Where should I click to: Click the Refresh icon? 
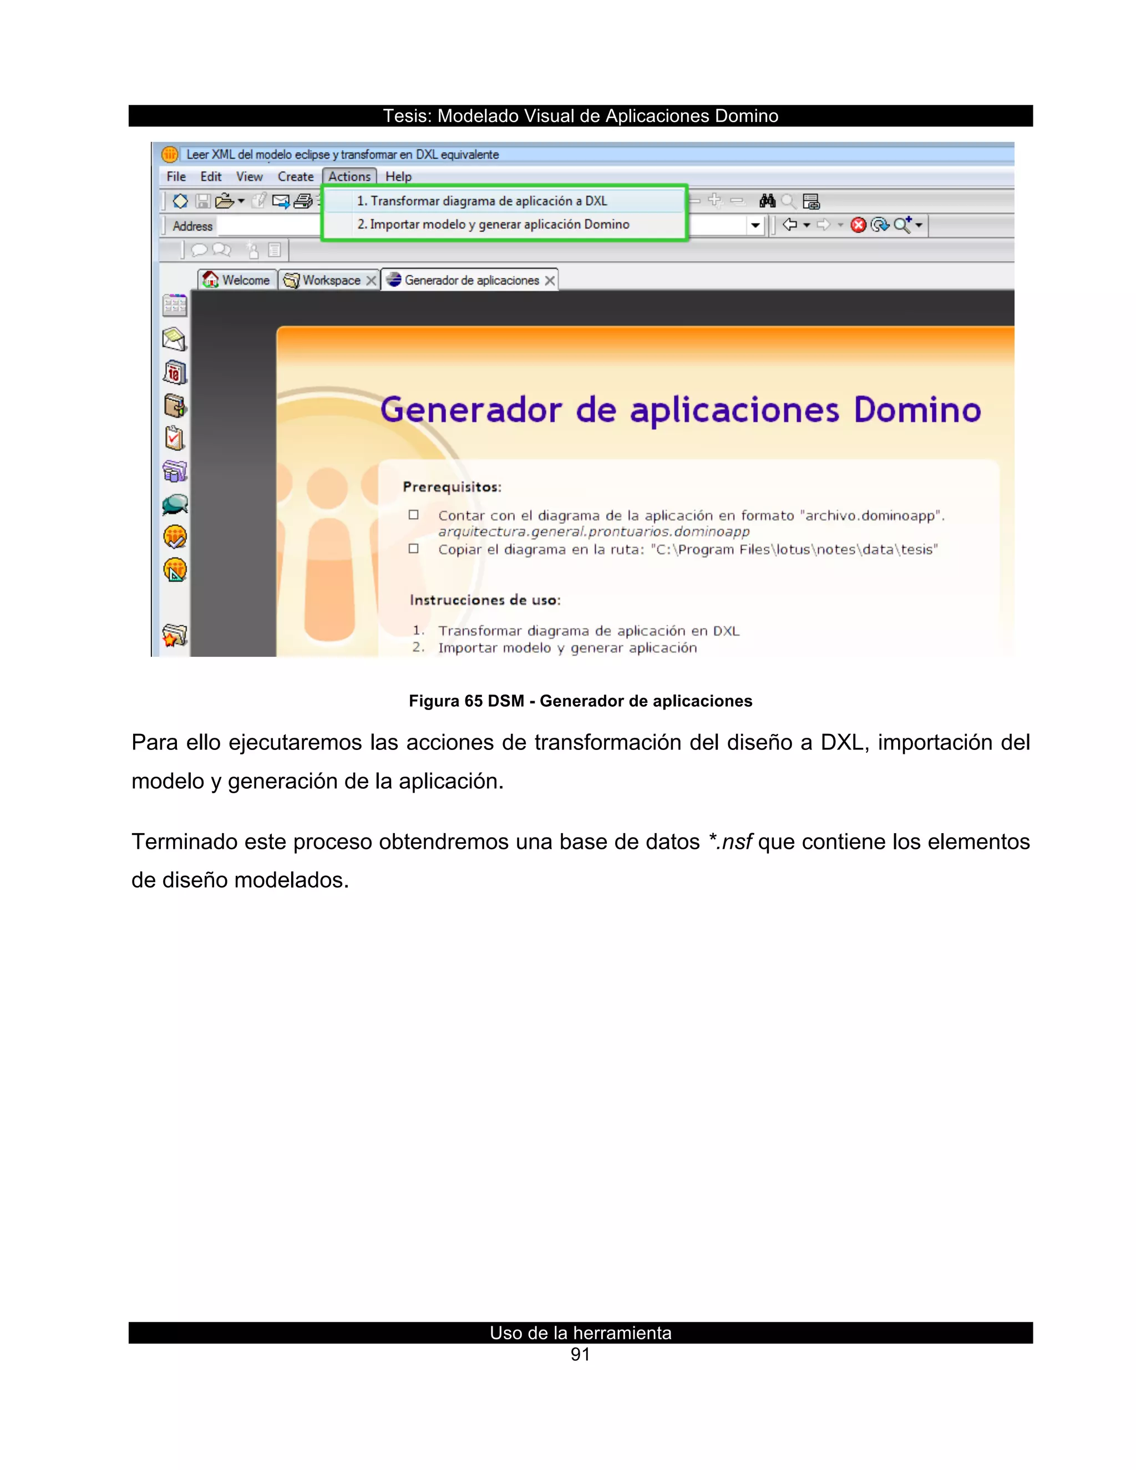(880, 225)
